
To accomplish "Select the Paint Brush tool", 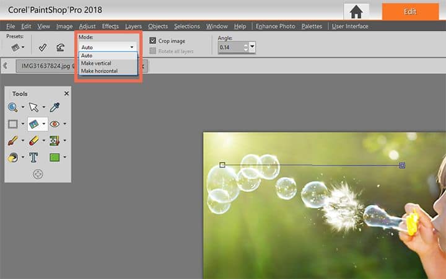I will [13, 140].
